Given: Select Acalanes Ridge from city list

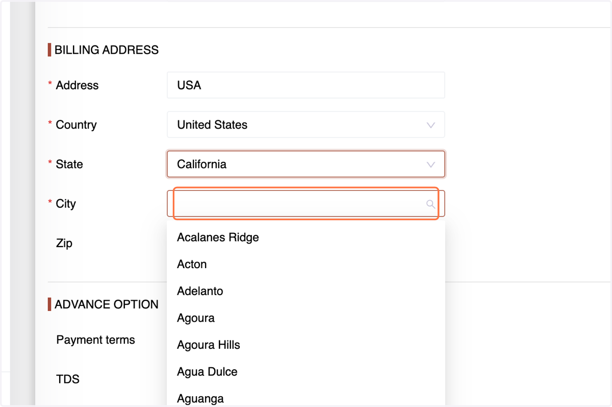Looking at the screenshot, I should point(306,237).
